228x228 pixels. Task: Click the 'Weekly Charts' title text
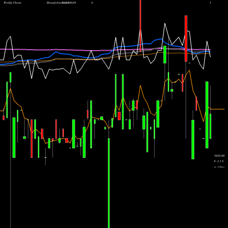[x=12, y=3]
